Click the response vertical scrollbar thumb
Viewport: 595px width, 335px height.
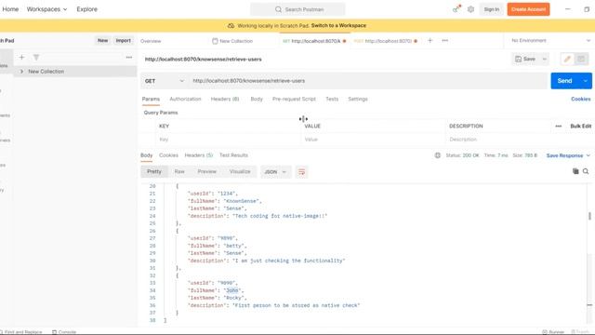pyautogui.click(x=589, y=216)
